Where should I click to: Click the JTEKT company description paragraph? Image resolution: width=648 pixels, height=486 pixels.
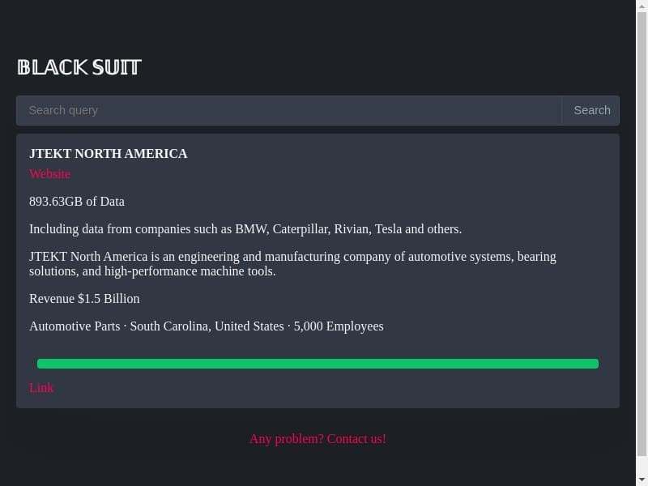[292, 264]
